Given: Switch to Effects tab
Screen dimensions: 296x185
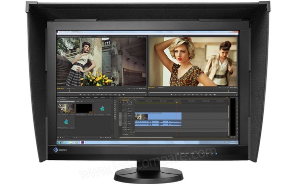Looking at the screenshot, I should (x=88, y=98).
